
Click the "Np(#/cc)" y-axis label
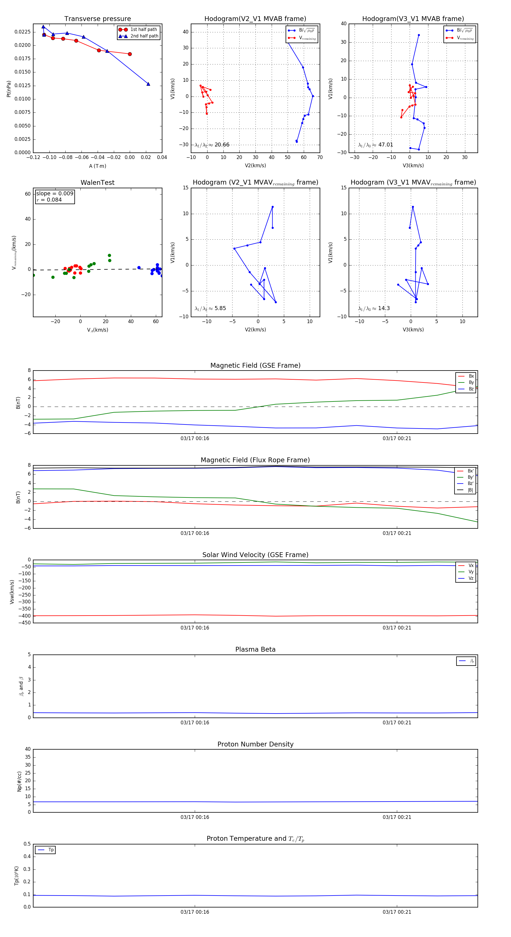point(19,781)
